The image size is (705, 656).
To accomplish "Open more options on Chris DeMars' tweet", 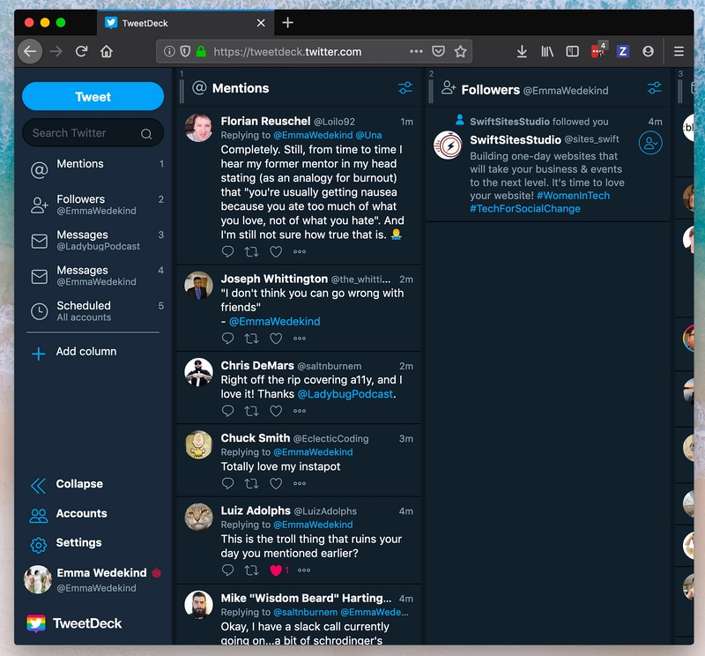I will 300,411.
